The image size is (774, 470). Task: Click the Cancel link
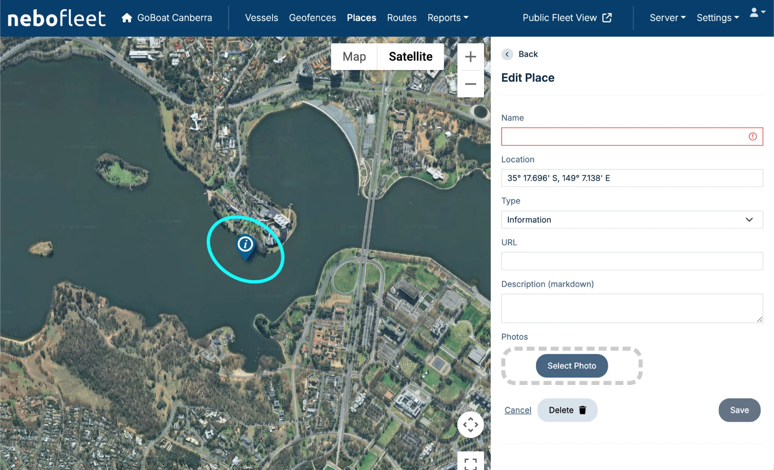[x=518, y=410]
